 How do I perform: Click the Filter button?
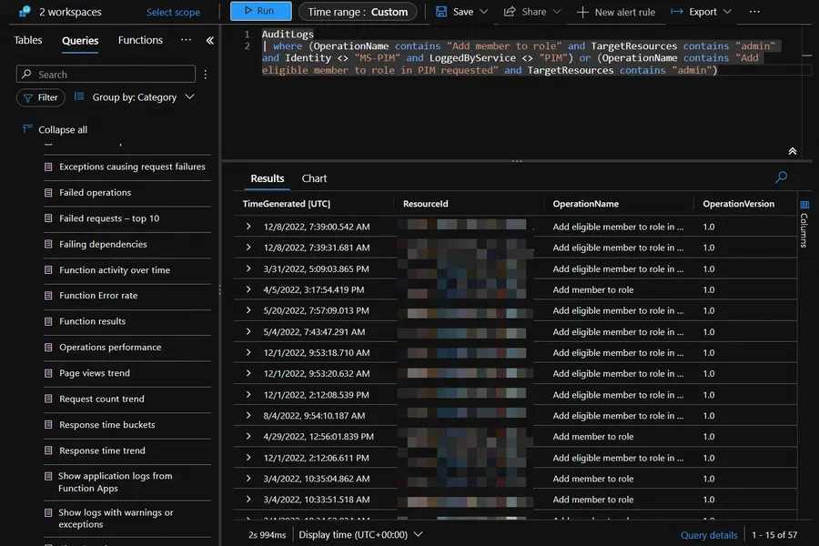(41, 97)
